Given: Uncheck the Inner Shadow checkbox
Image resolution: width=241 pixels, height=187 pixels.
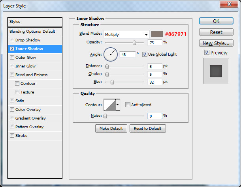Looking at the screenshot, I should [12, 49].
